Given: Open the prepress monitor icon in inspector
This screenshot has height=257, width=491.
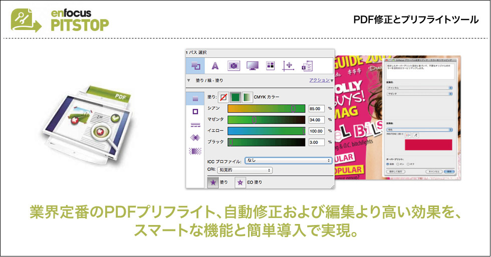Looking at the screenshot, I should pyautogui.click(x=252, y=65).
